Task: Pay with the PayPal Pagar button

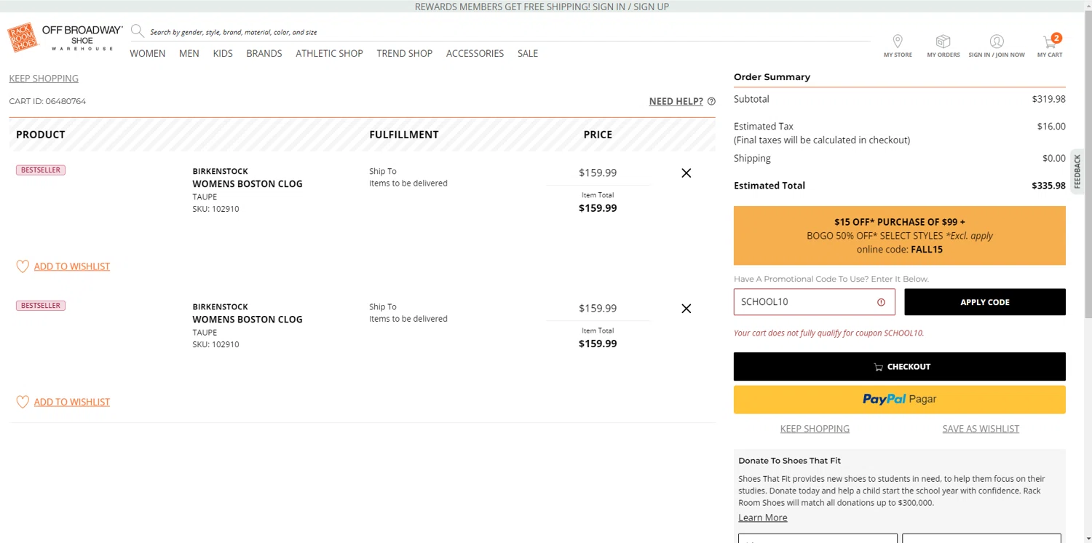Action: (x=900, y=400)
